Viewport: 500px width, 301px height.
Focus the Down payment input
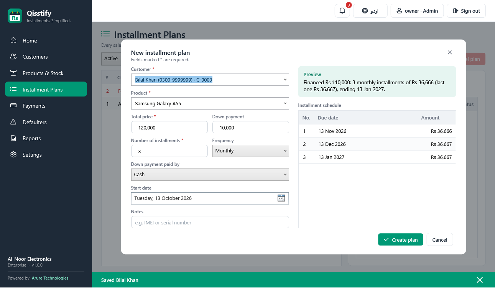click(x=250, y=127)
